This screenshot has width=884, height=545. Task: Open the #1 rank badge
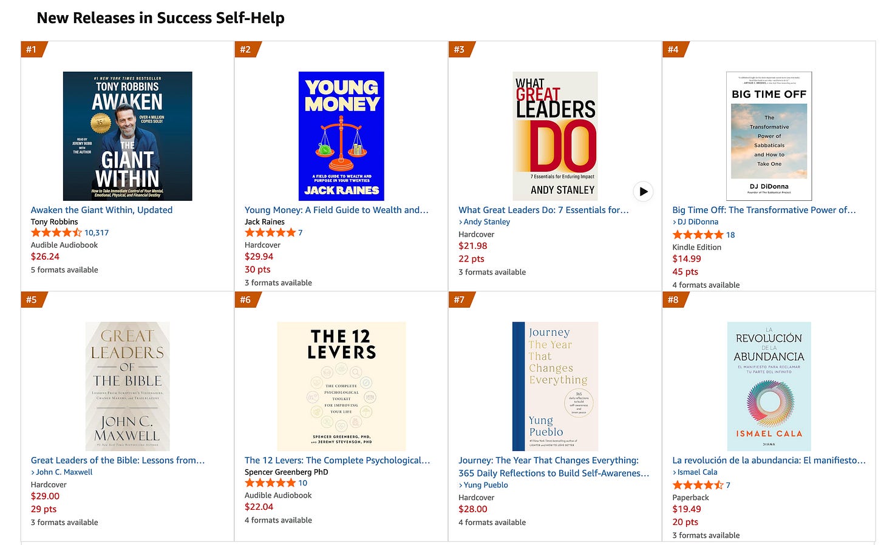tap(32, 49)
